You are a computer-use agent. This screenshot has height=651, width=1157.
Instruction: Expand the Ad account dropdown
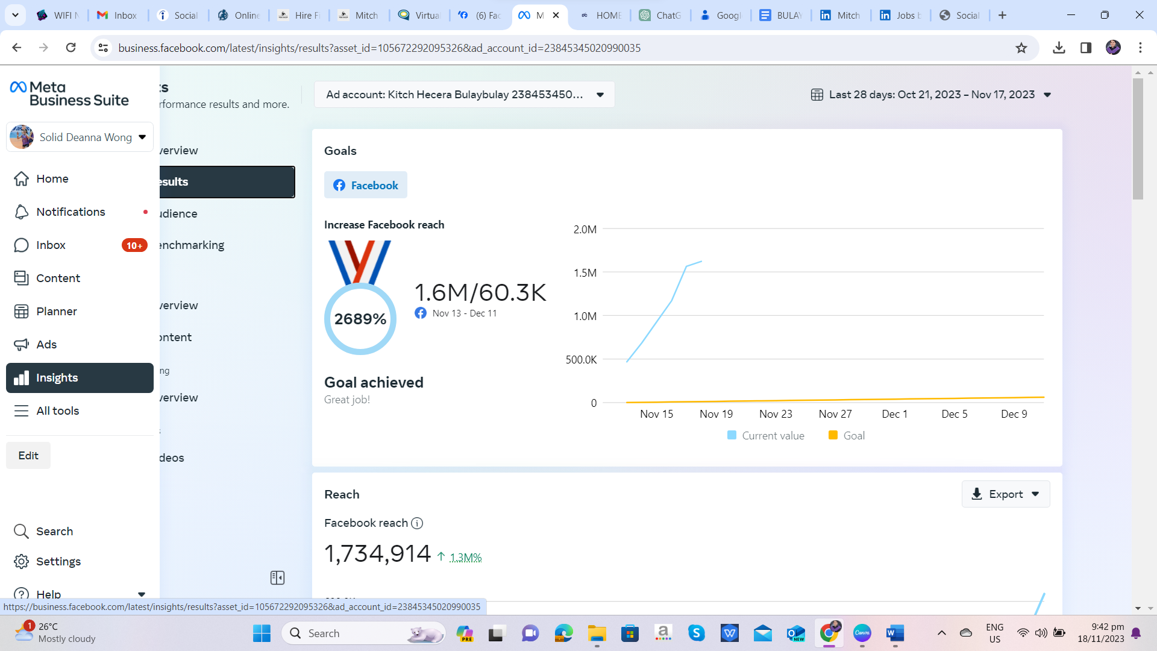click(464, 95)
